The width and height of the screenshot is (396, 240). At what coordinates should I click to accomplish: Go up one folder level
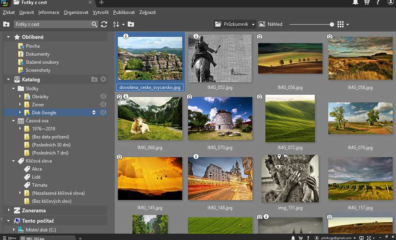point(6,24)
